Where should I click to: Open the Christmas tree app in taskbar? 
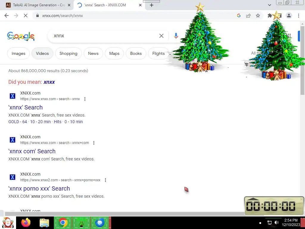click(81, 223)
